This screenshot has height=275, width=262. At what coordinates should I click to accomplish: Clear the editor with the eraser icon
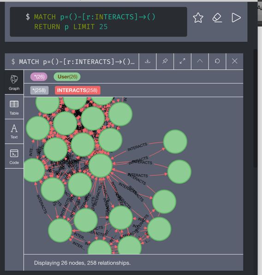coord(217,18)
